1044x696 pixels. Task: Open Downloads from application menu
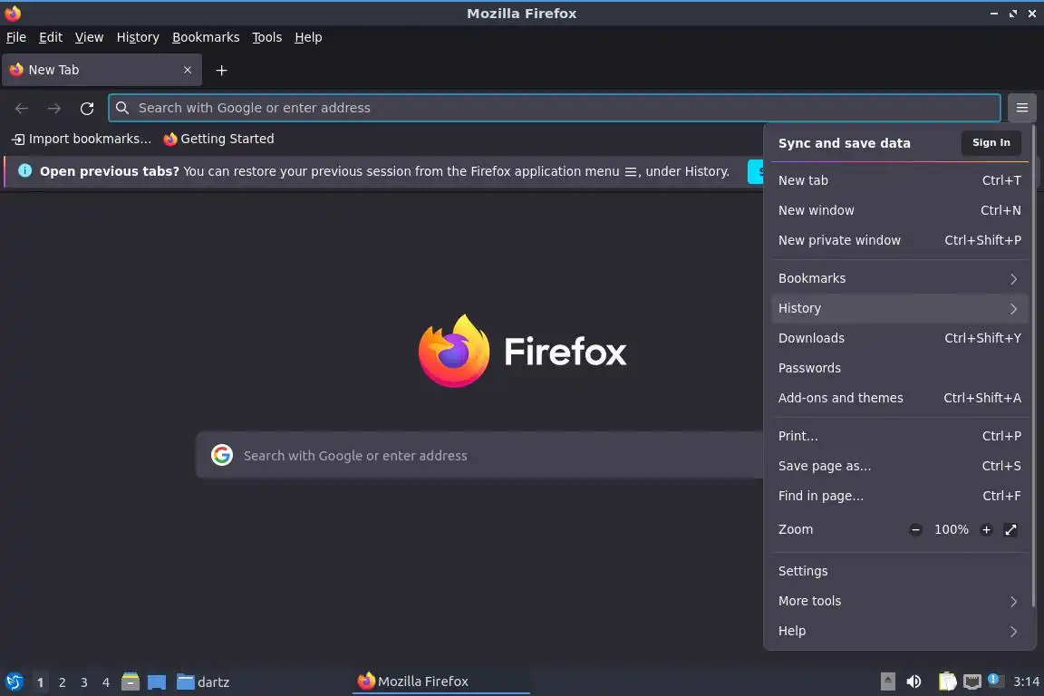[x=900, y=338]
